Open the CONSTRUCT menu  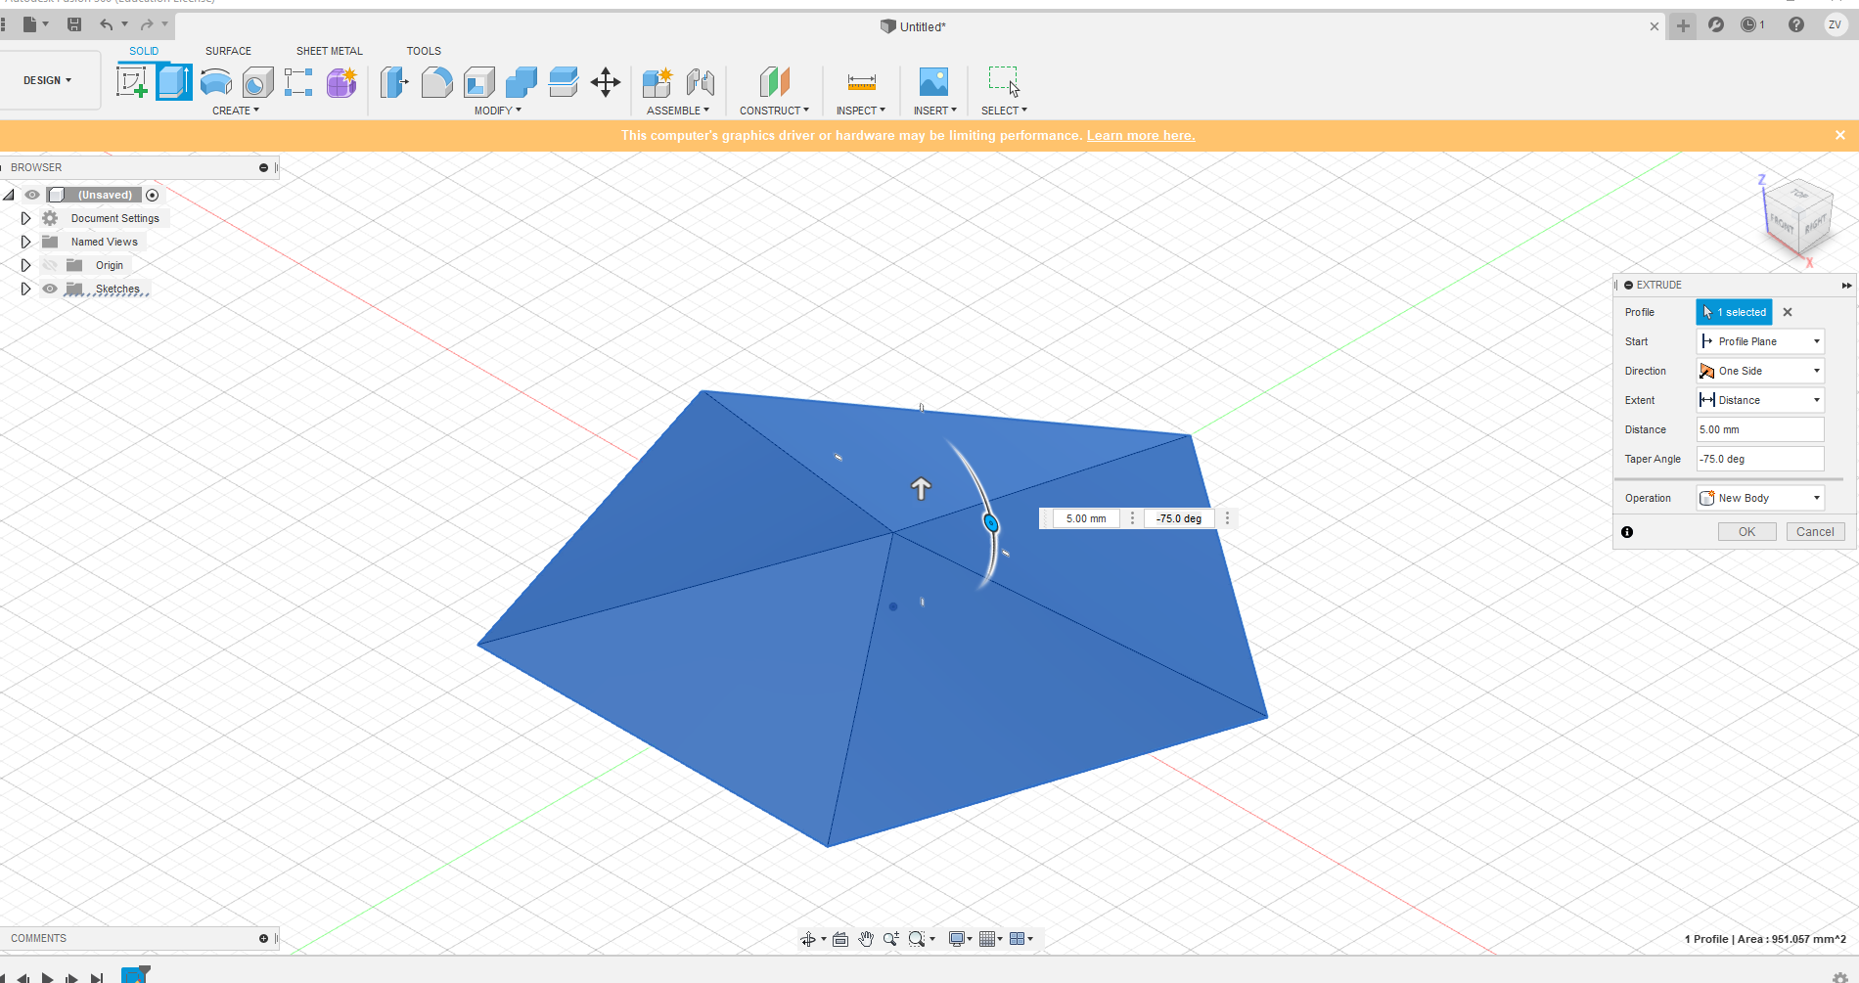[x=775, y=111]
